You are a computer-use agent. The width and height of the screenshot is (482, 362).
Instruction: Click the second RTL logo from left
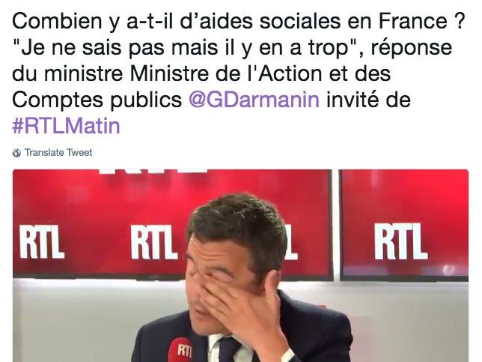[x=153, y=242]
